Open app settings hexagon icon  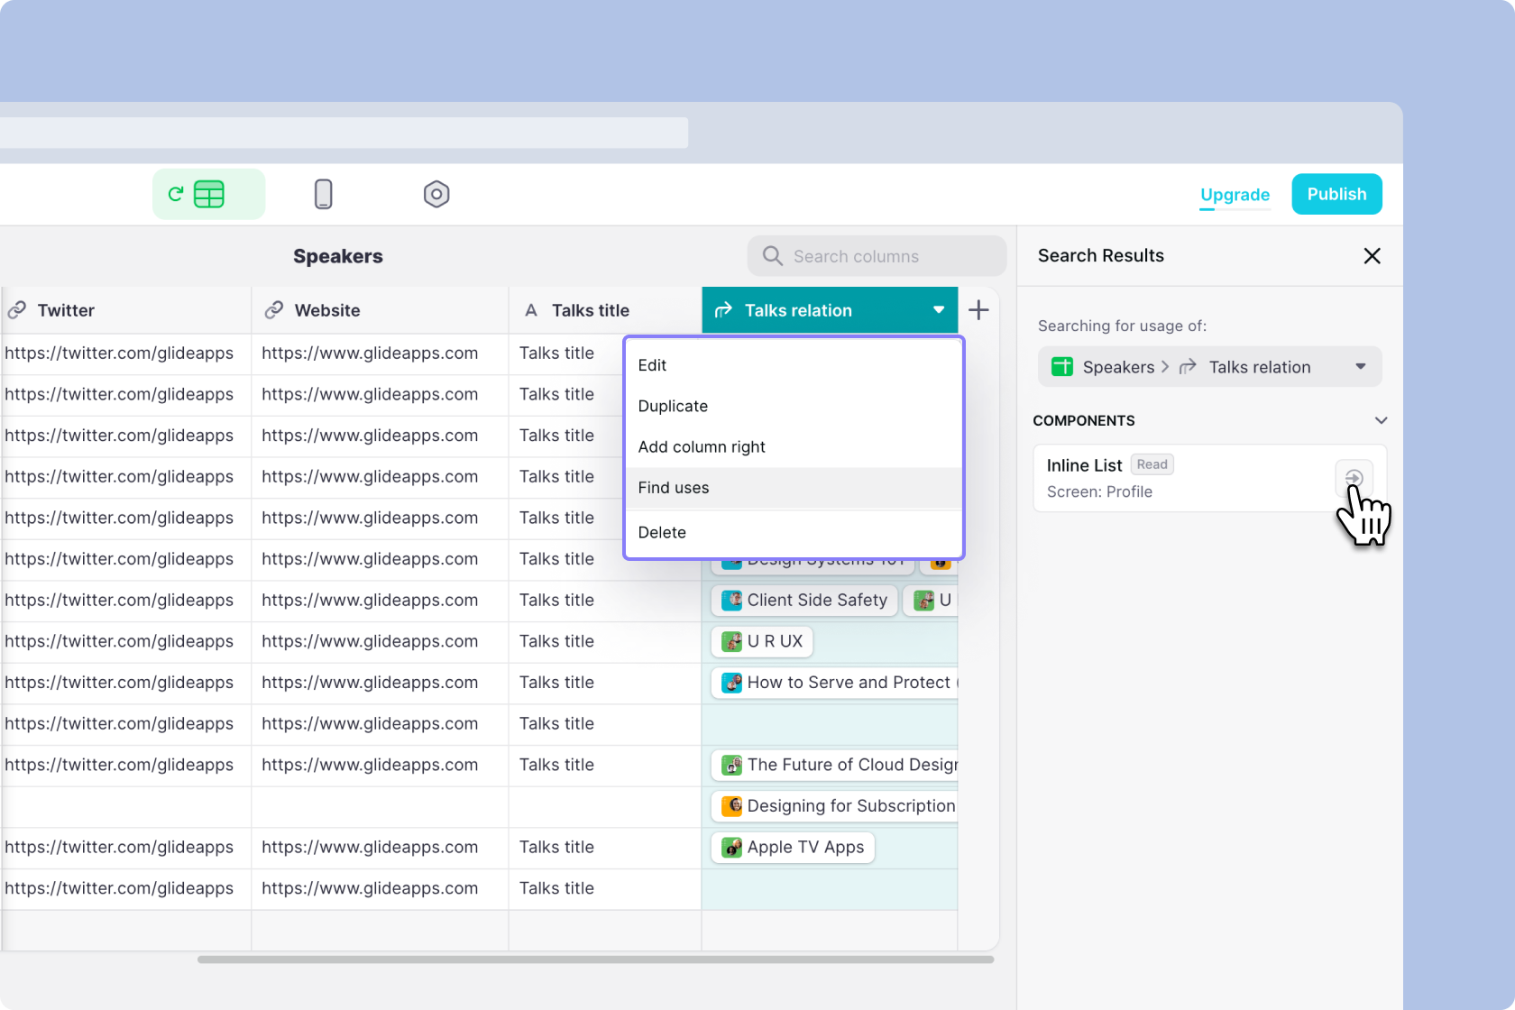pyautogui.click(x=436, y=194)
